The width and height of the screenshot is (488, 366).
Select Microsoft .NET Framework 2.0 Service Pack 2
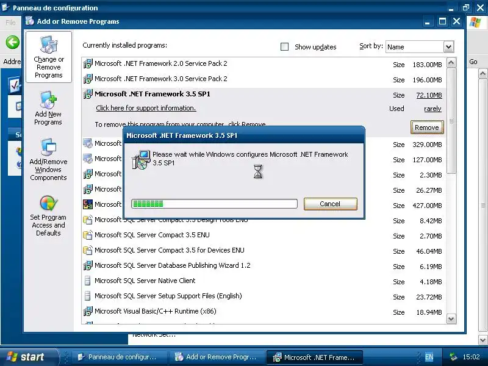[x=160, y=63]
